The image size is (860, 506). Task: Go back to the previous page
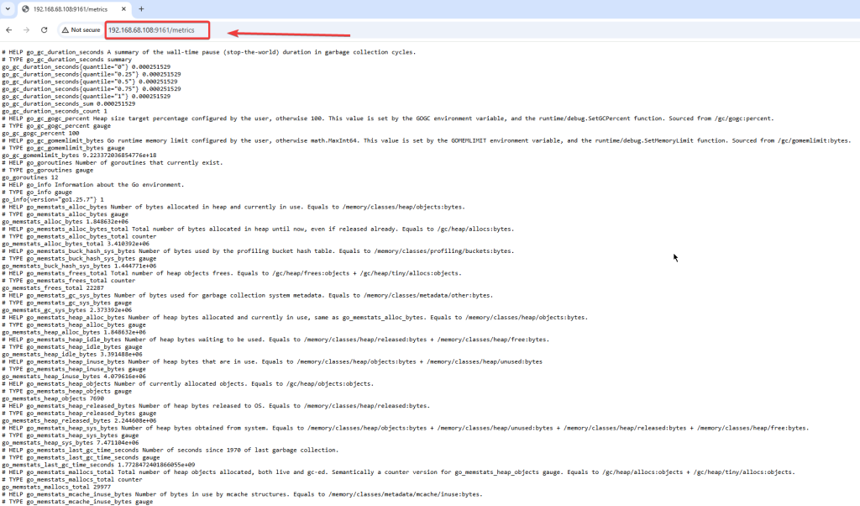coord(8,29)
